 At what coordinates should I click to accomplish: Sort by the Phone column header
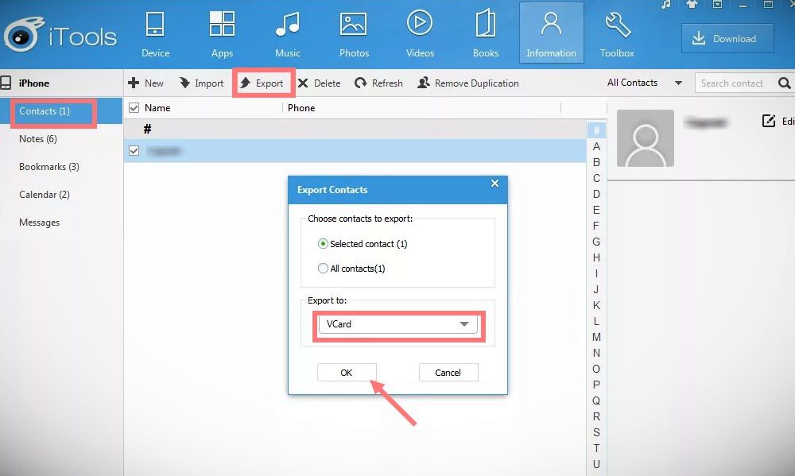click(301, 108)
